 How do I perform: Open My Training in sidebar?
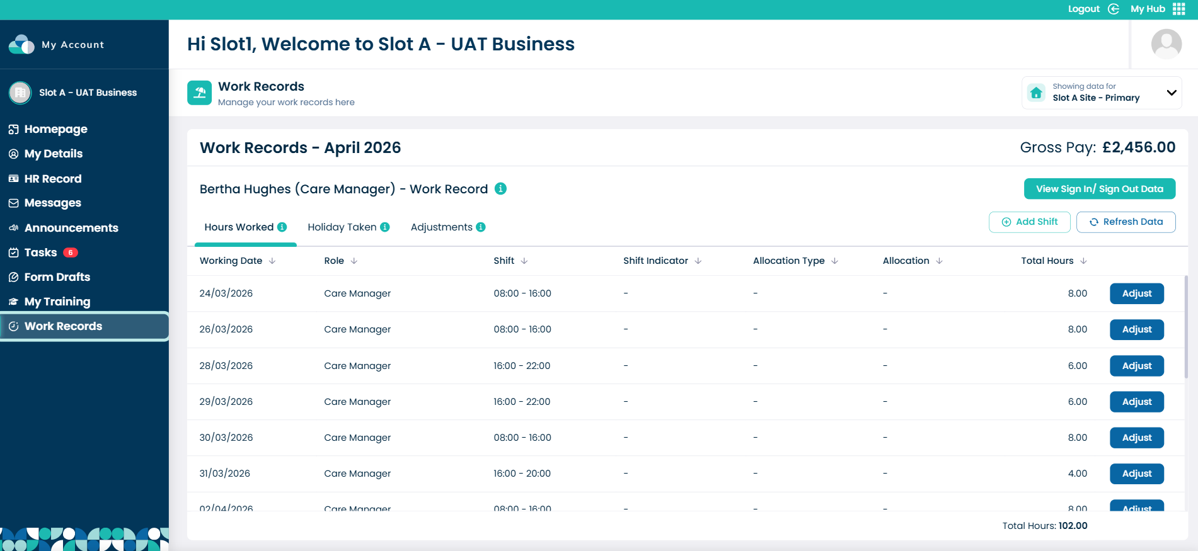coord(57,302)
